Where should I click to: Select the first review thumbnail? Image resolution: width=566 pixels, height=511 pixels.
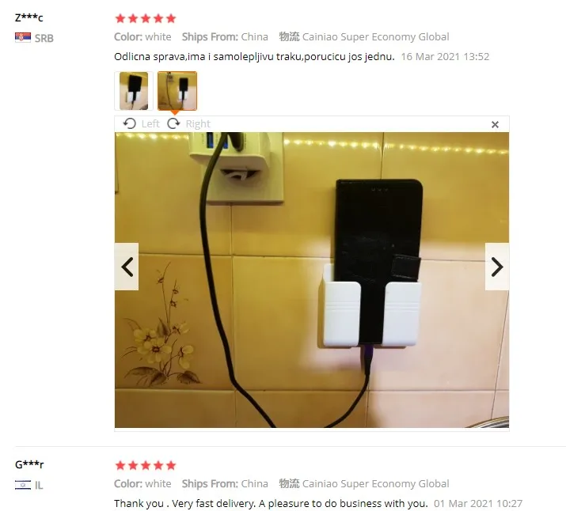pos(134,91)
